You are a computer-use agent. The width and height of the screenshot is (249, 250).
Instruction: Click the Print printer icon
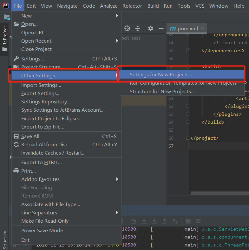(16, 171)
